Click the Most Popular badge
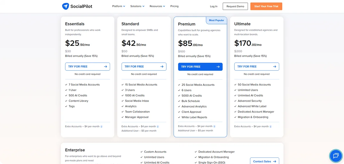 point(216,20)
